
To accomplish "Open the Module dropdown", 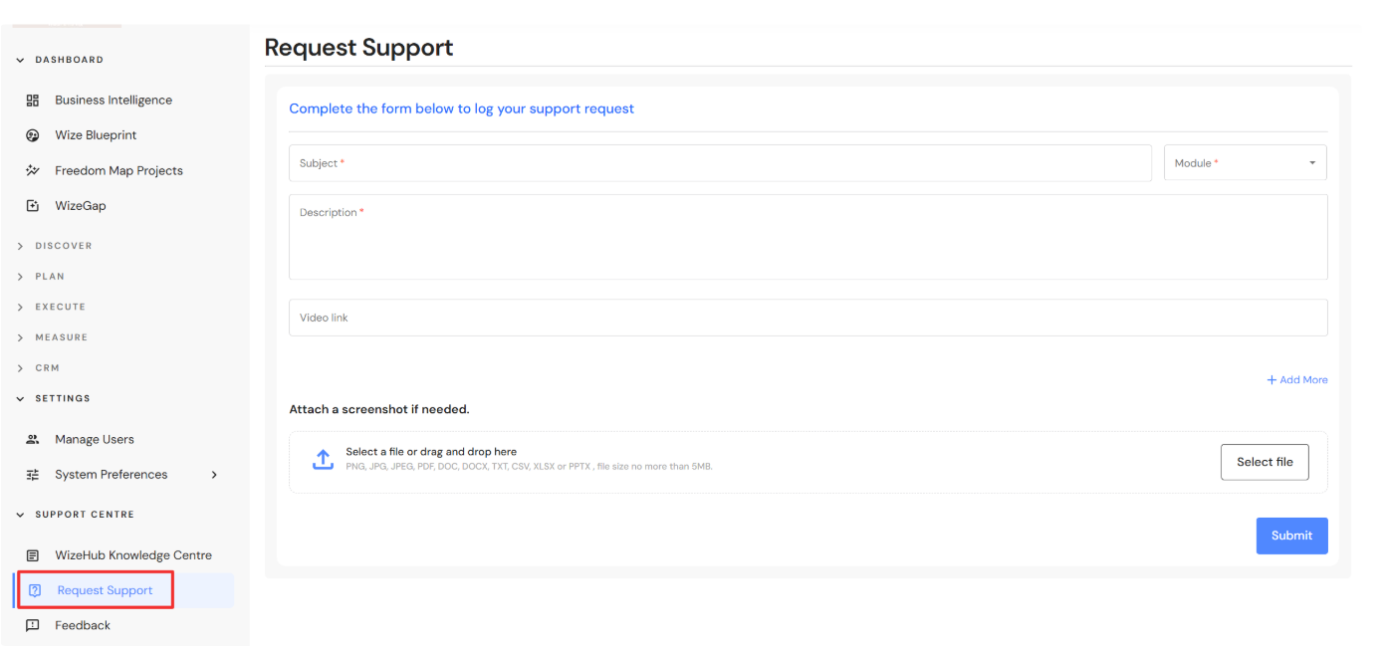I will pos(1245,163).
